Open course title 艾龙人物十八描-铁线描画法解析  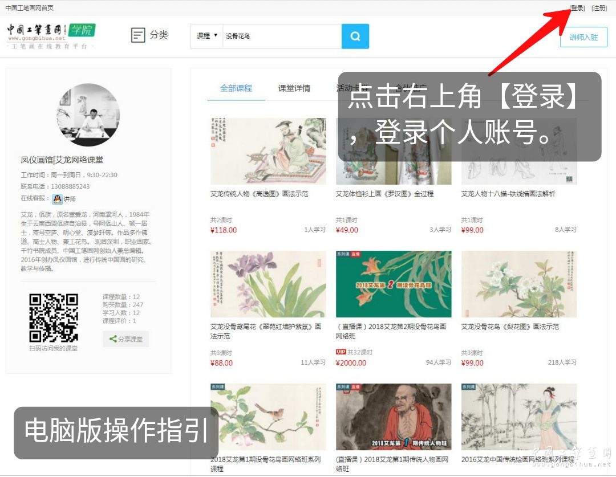pyautogui.click(x=508, y=194)
